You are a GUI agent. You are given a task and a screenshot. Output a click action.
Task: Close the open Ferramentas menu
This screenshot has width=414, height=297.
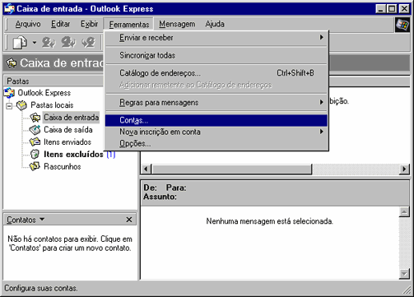(128, 25)
